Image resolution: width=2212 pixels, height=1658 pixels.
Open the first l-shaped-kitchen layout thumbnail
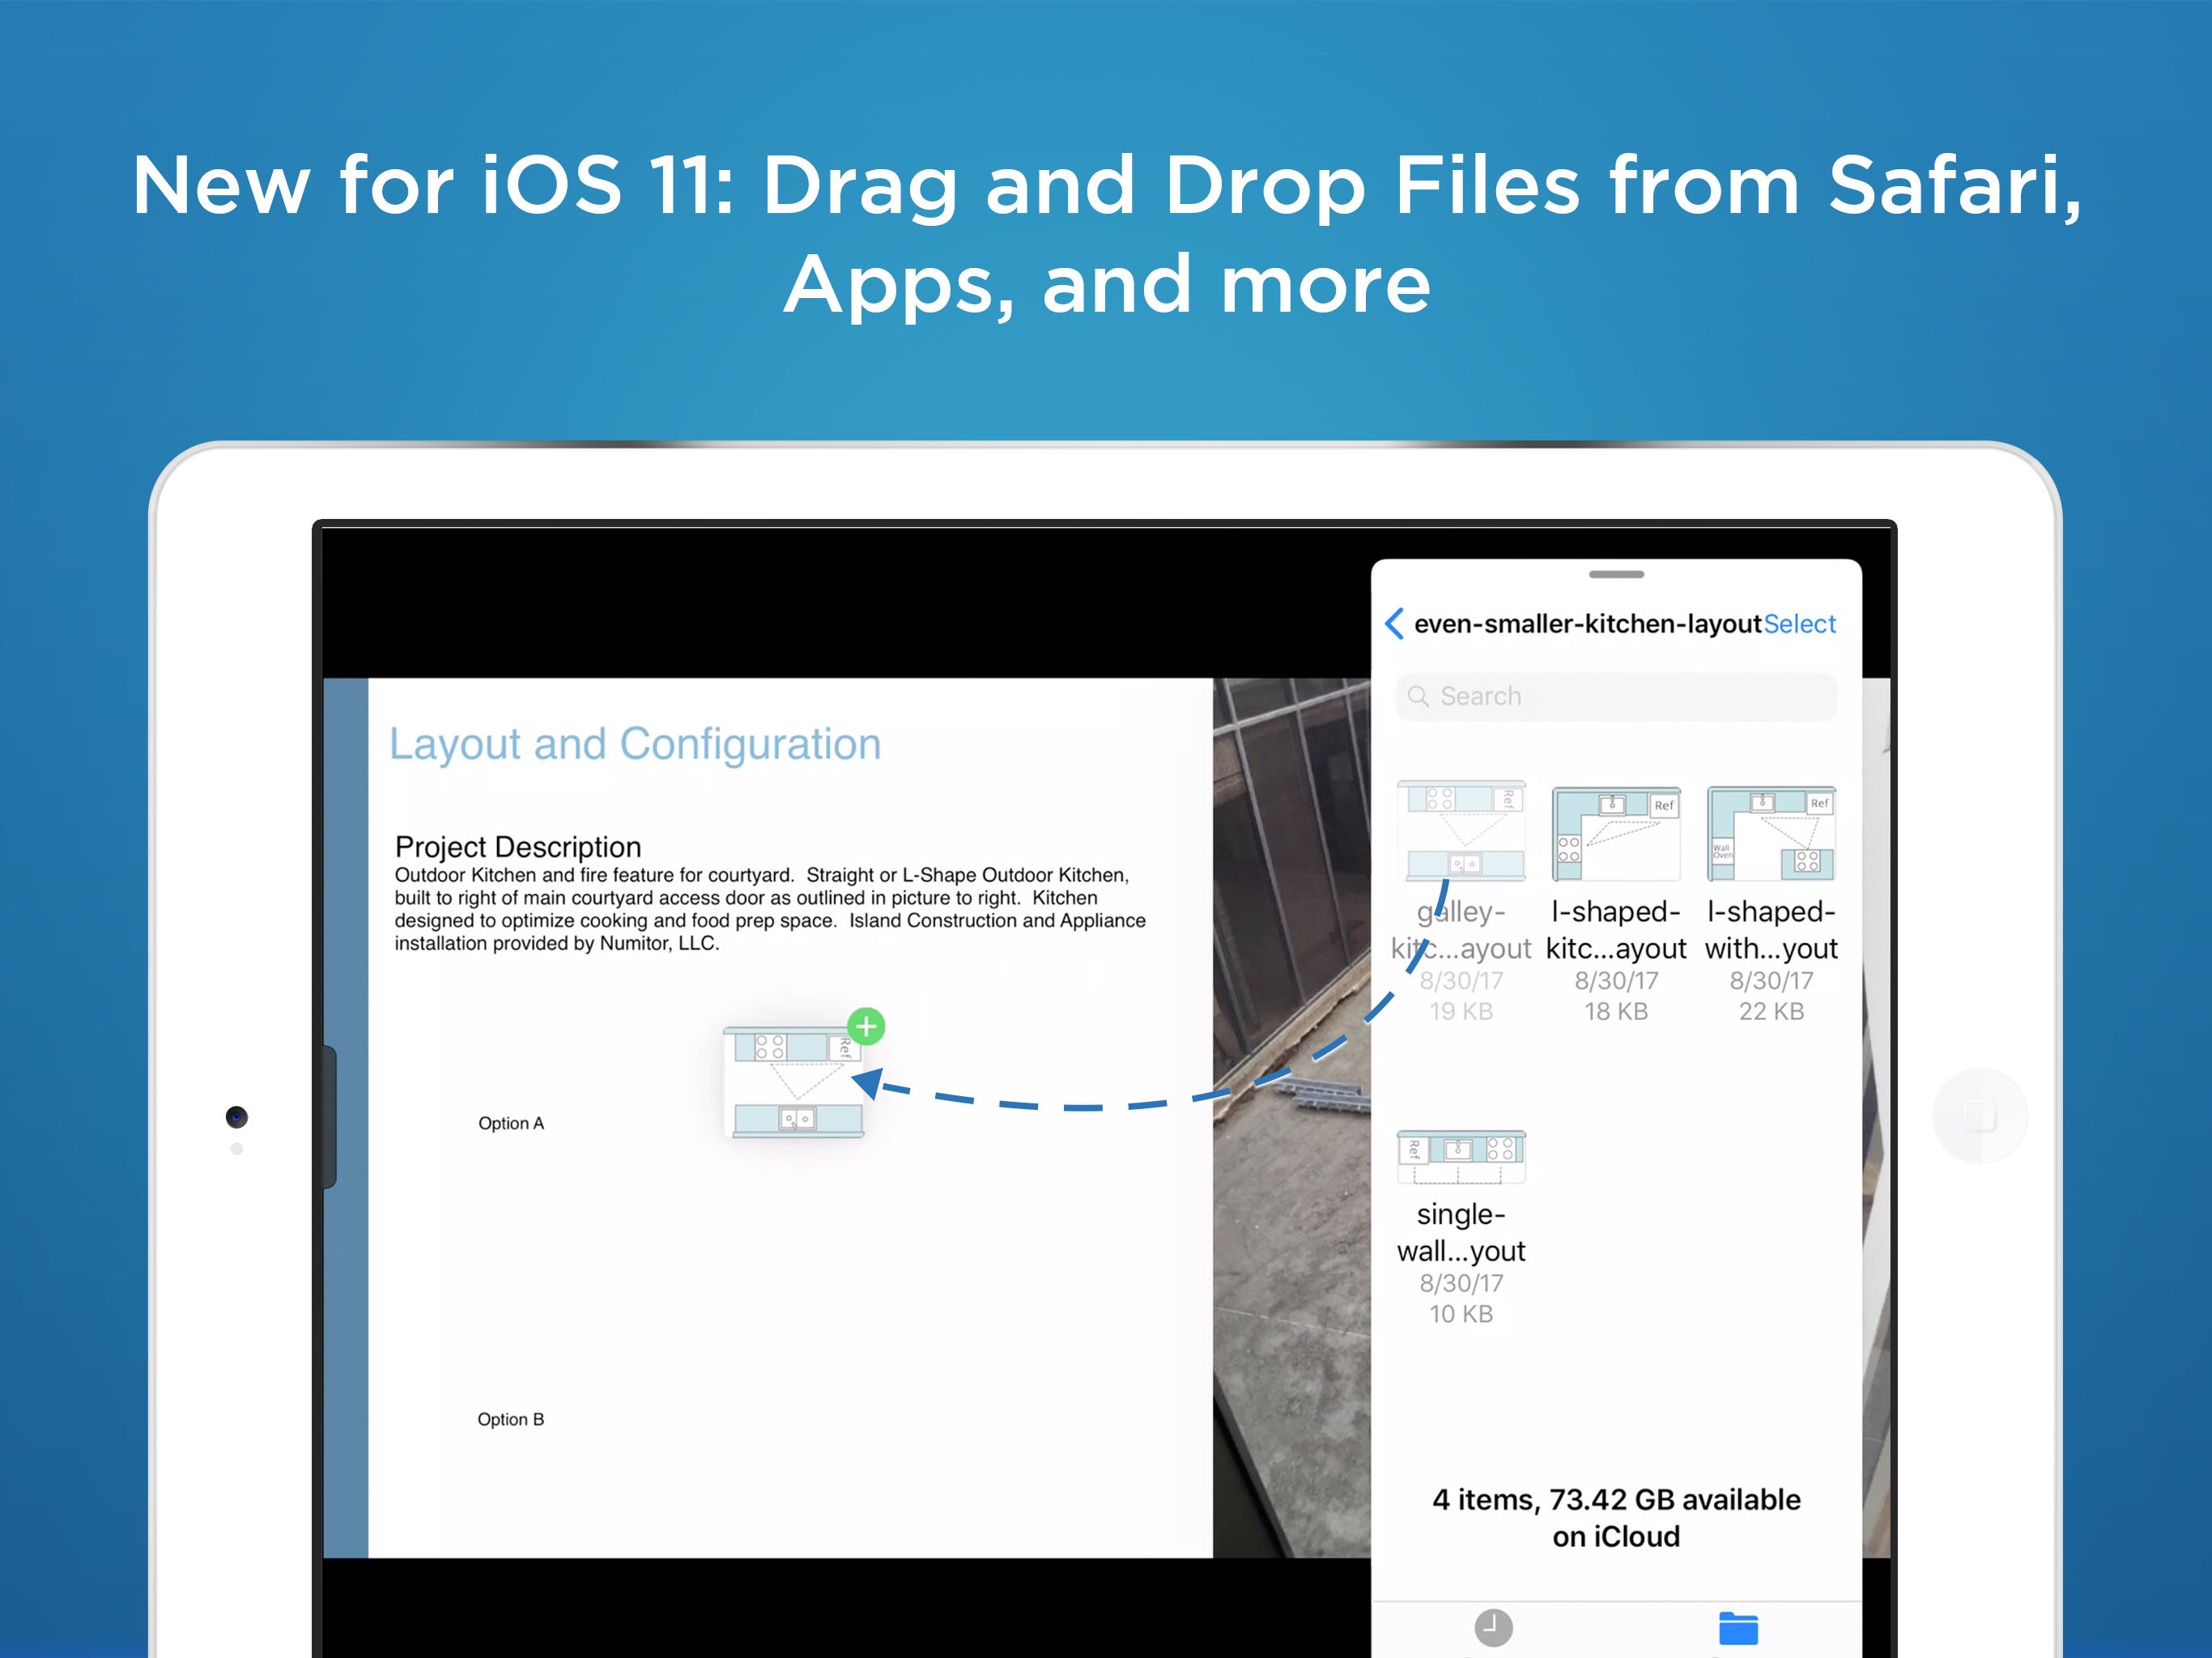(1616, 832)
